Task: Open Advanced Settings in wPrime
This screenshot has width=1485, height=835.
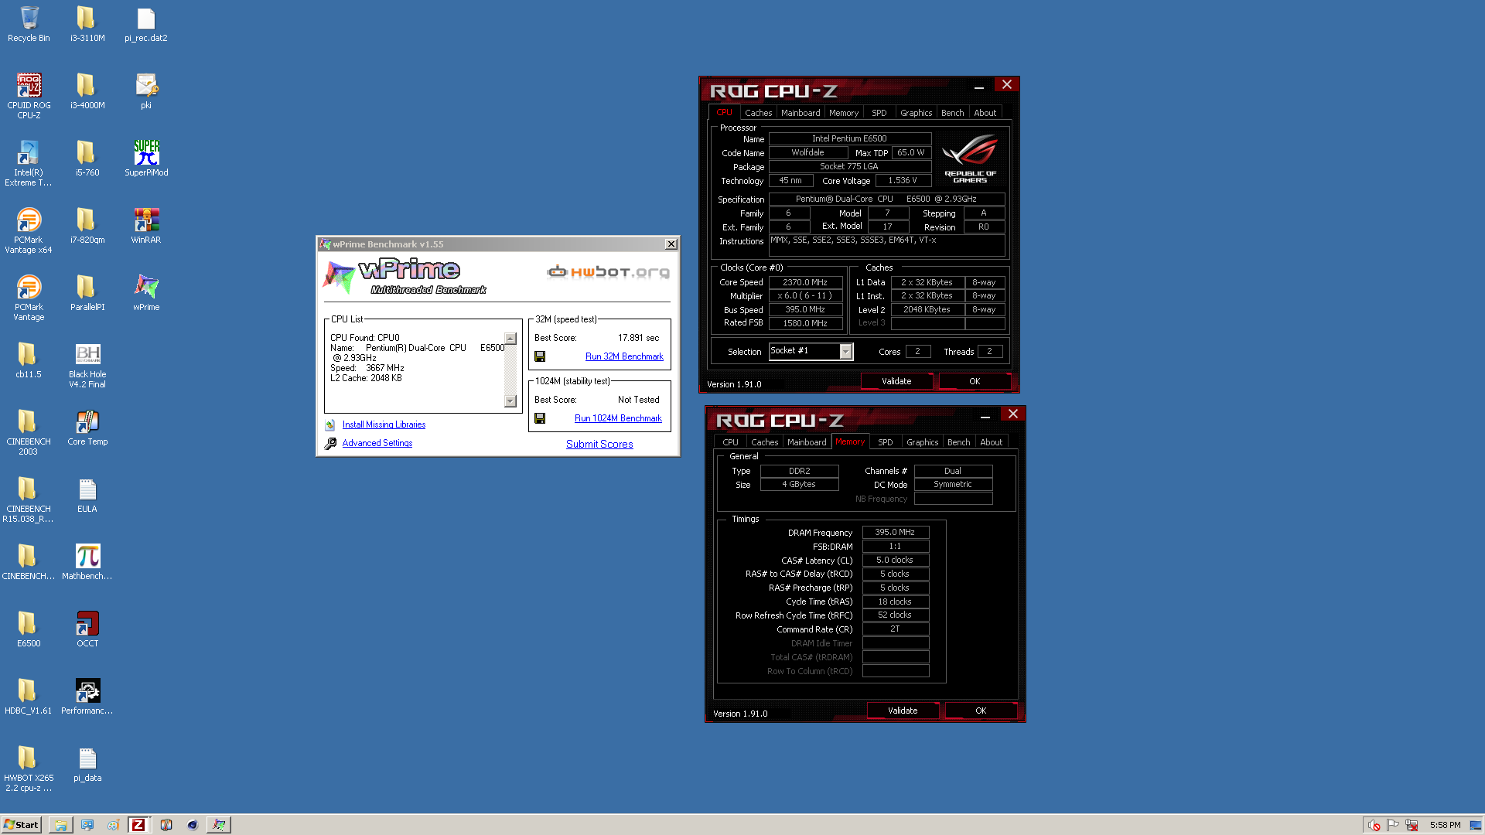Action: [377, 443]
